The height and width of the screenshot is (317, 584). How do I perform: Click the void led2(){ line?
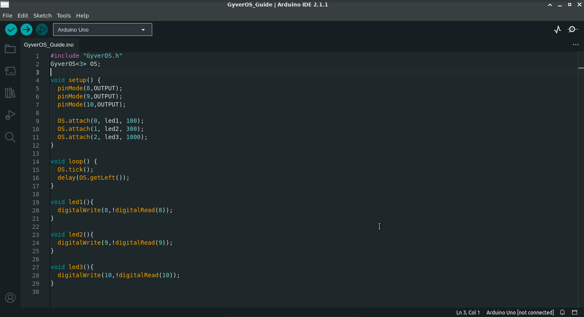[72, 234]
